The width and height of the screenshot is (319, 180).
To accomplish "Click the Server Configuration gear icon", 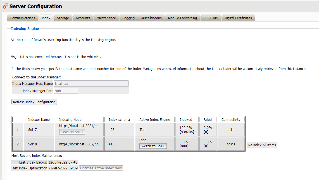I will click(5, 6).
